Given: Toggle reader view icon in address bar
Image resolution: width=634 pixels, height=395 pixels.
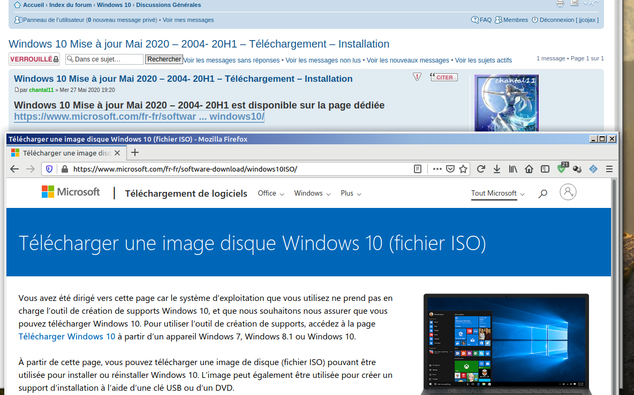Looking at the screenshot, I should [418, 169].
